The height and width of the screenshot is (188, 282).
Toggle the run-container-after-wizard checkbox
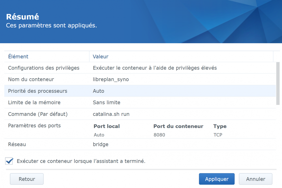pos(9,161)
